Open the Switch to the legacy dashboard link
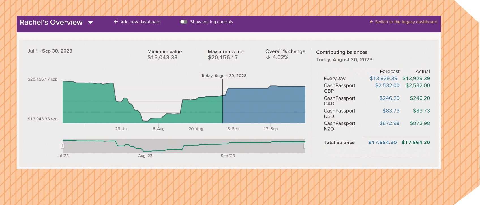Screen dimensions: 480x205 (406, 22)
